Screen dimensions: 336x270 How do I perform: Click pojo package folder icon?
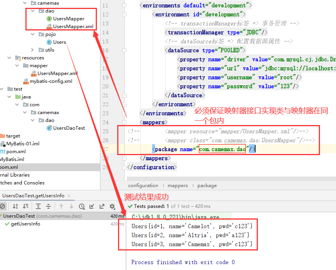coord(41,34)
